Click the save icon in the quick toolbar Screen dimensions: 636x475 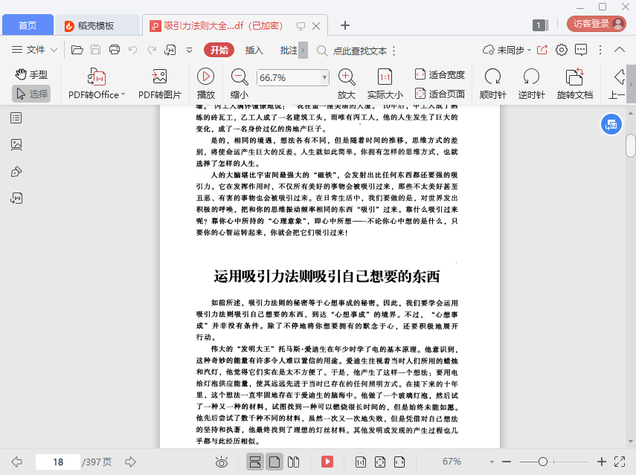tap(96, 50)
